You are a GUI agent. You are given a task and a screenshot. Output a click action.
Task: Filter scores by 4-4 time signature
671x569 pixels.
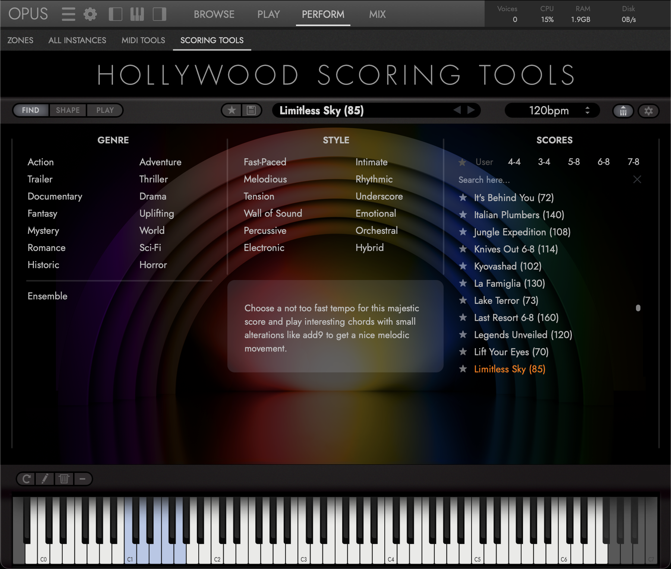pyautogui.click(x=514, y=162)
